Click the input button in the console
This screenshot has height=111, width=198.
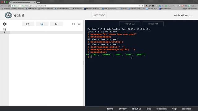[x=130, y=24]
